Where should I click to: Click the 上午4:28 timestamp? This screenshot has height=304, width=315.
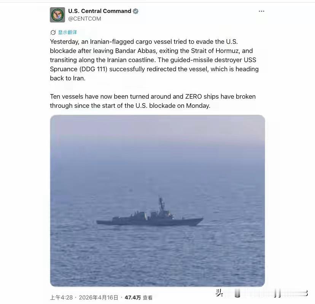61,298
